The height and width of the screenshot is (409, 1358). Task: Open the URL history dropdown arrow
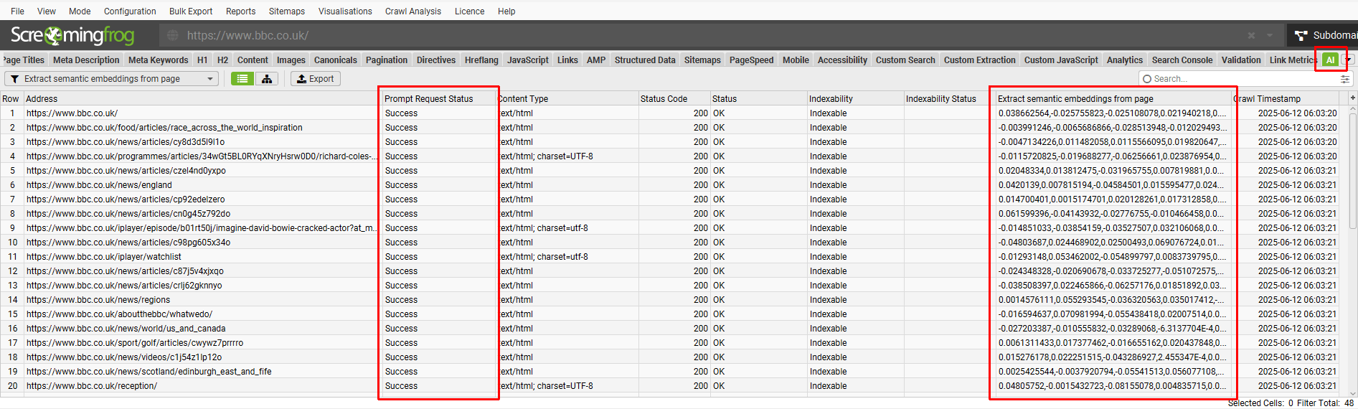(1269, 35)
